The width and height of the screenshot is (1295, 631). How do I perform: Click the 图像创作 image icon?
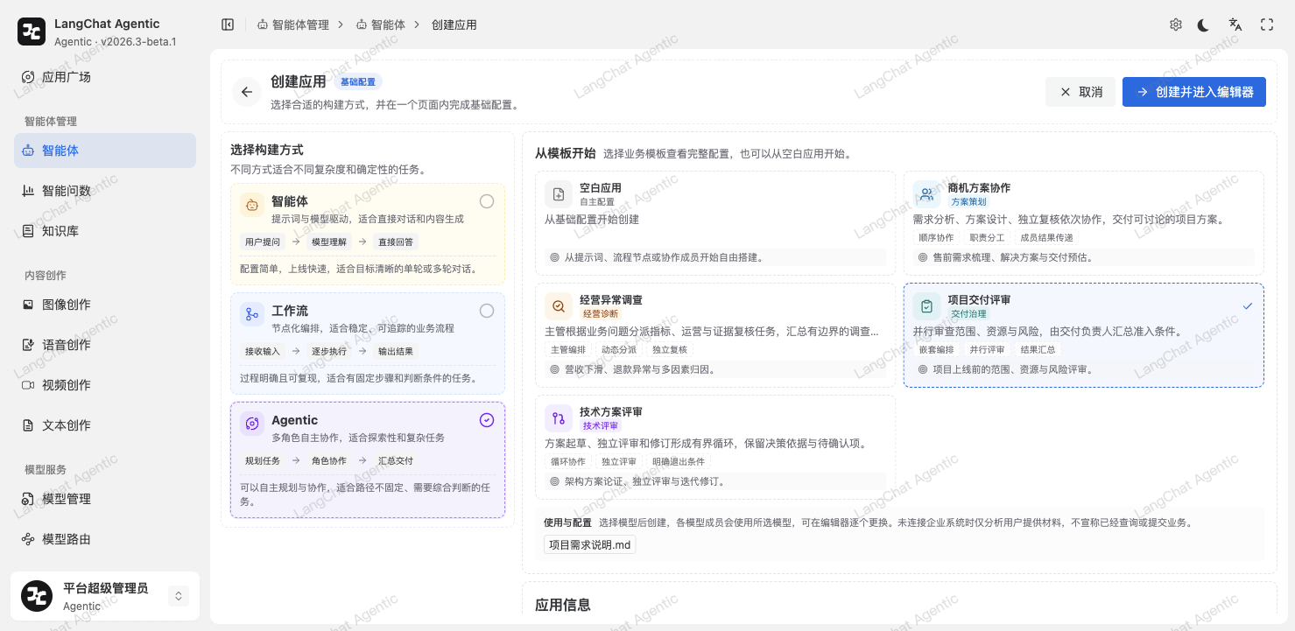pyautogui.click(x=28, y=305)
